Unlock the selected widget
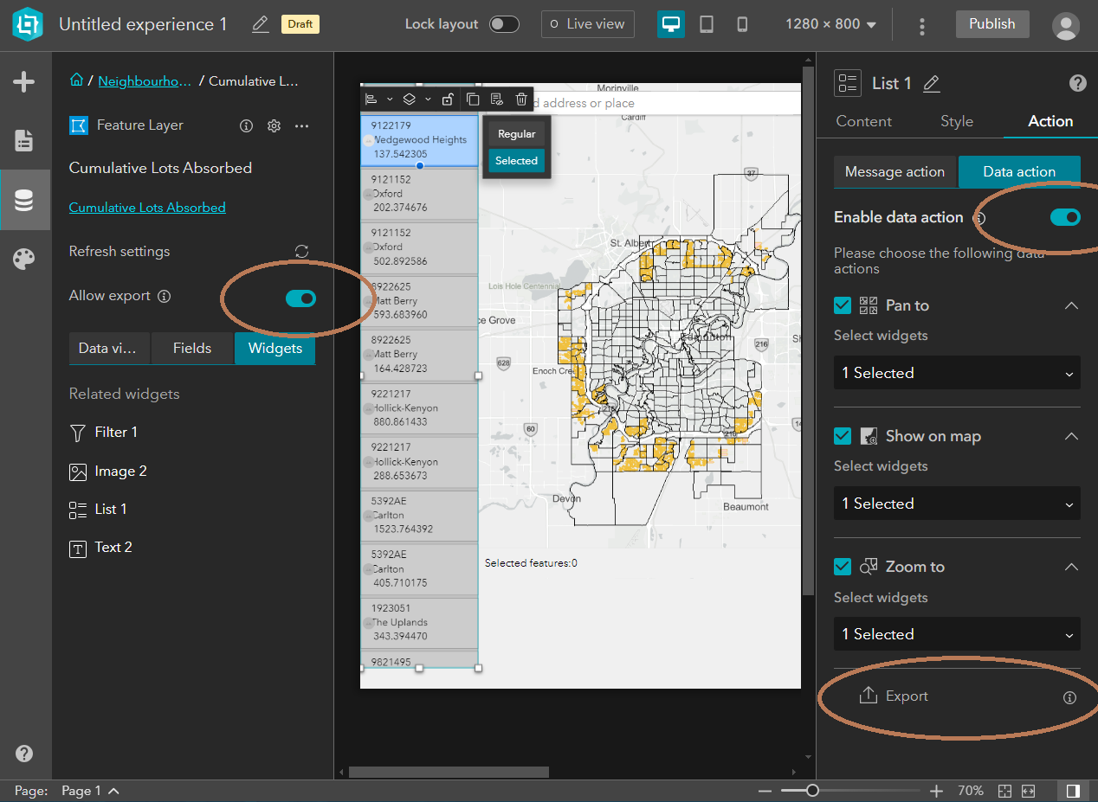The image size is (1098, 802). (x=448, y=99)
